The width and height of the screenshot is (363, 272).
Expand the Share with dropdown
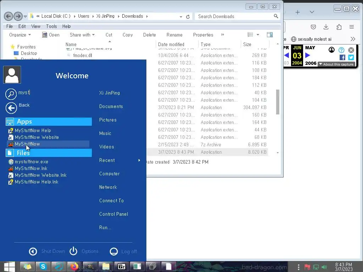tap(82, 35)
